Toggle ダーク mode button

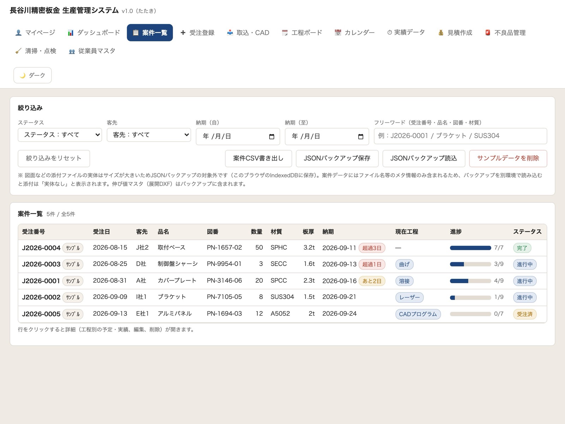pyautogui.click(x=32, y=75)
